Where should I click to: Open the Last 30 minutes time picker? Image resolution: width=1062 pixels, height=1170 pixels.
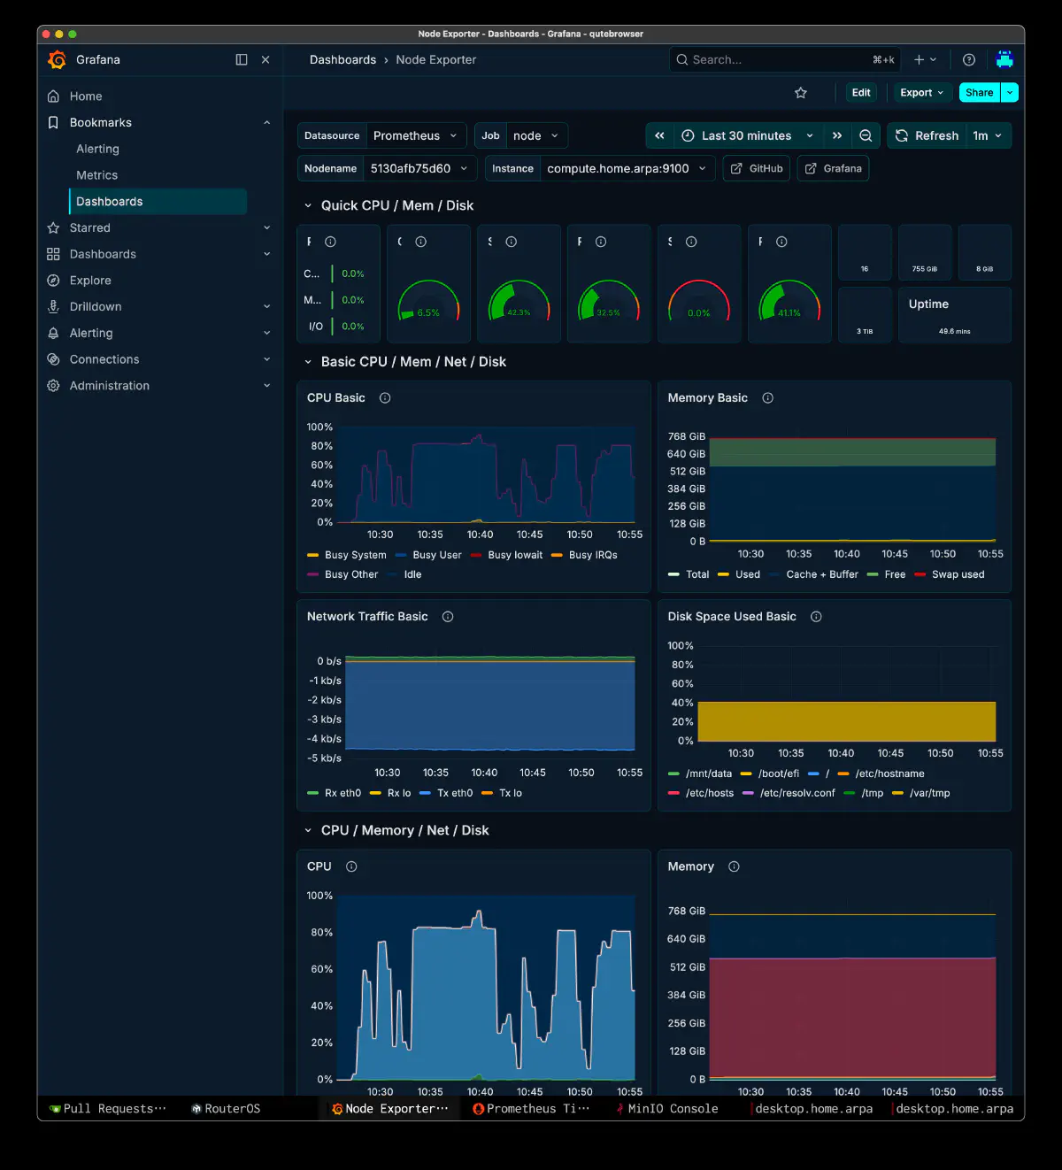748,135
